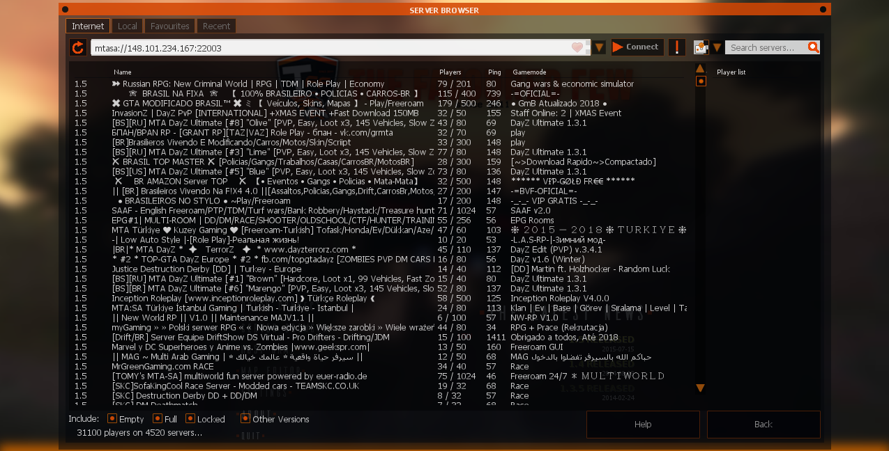Click the play arrow on Connect button

(618, 47)
